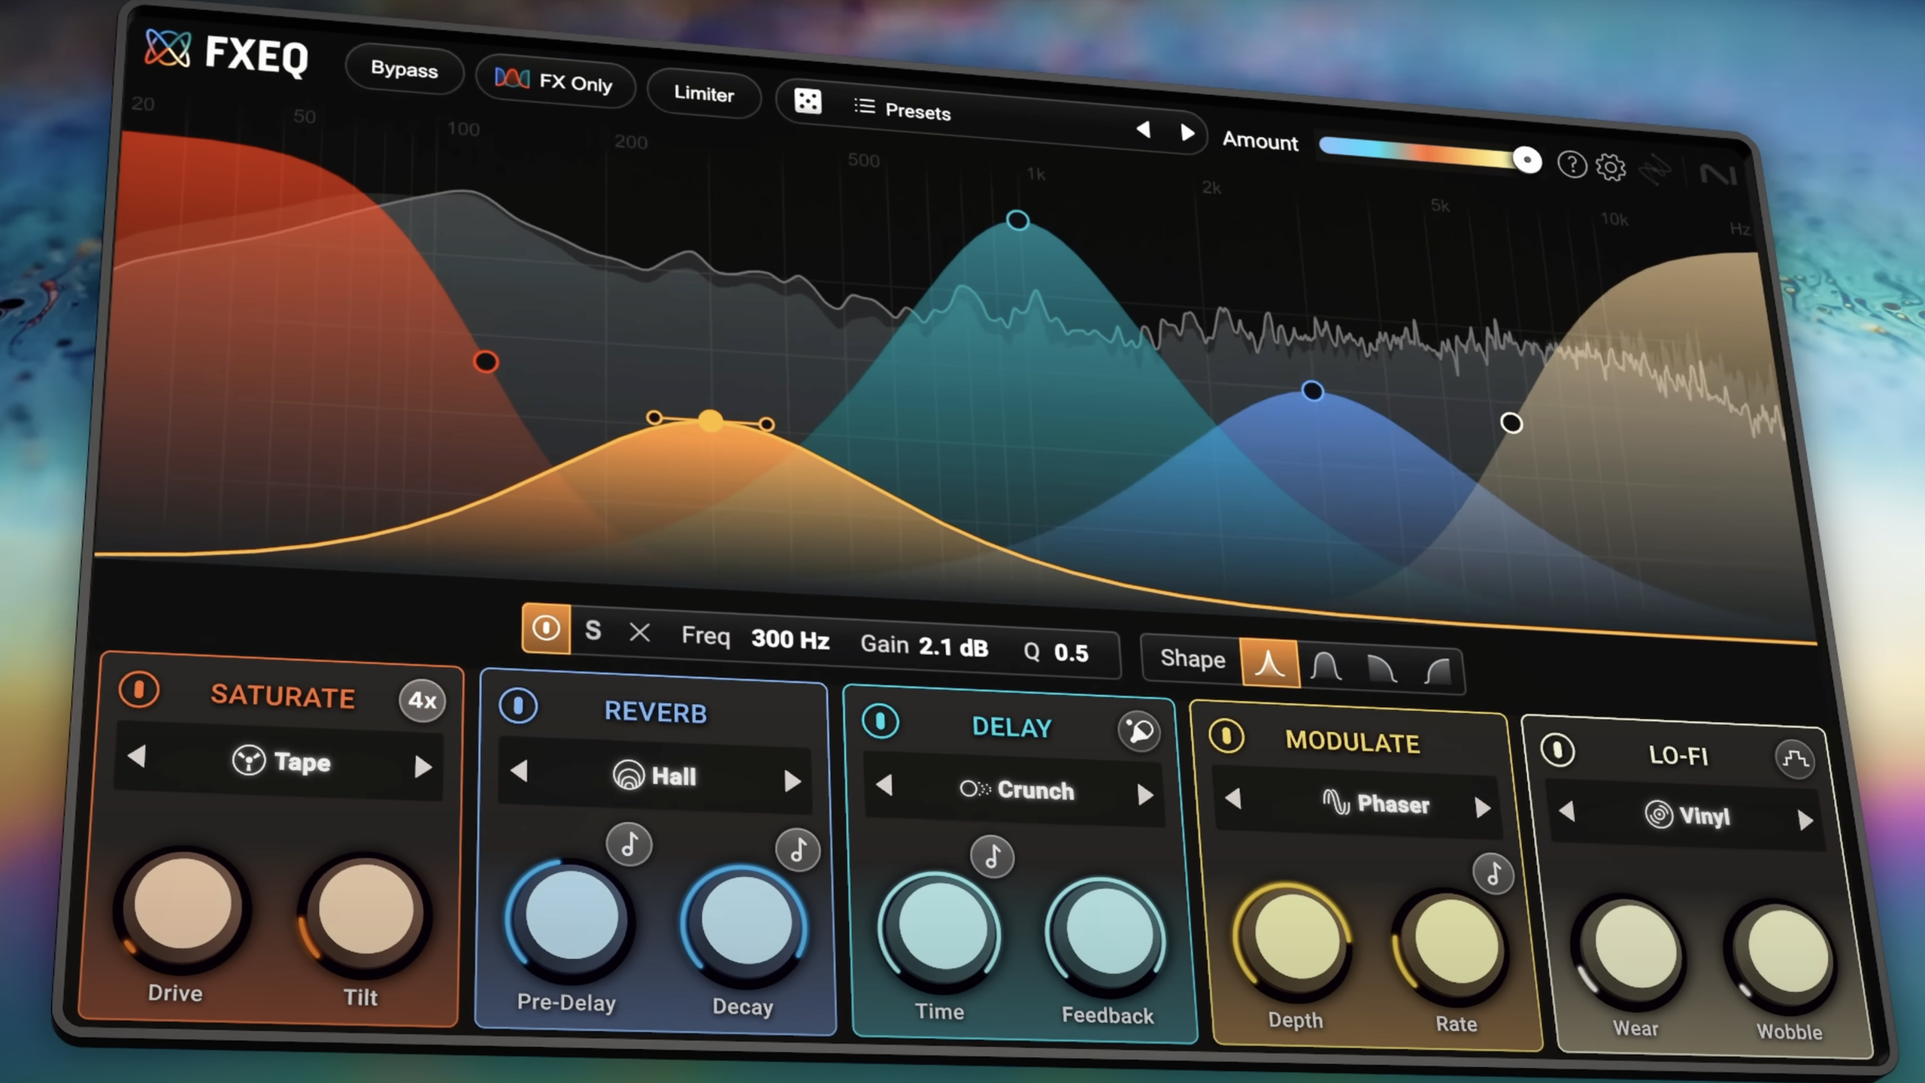Open the help question mark icon
1925x1083 pixels.
pyautogui.click(x=1572, y=164)
